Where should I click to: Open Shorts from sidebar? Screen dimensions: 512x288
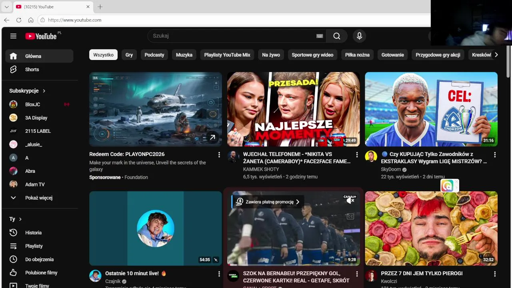click(39, 70)
